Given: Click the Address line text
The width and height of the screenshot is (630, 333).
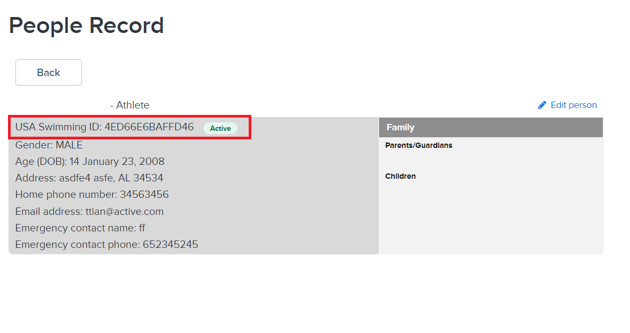Looking at the screenshot, I should coord(89,178).
